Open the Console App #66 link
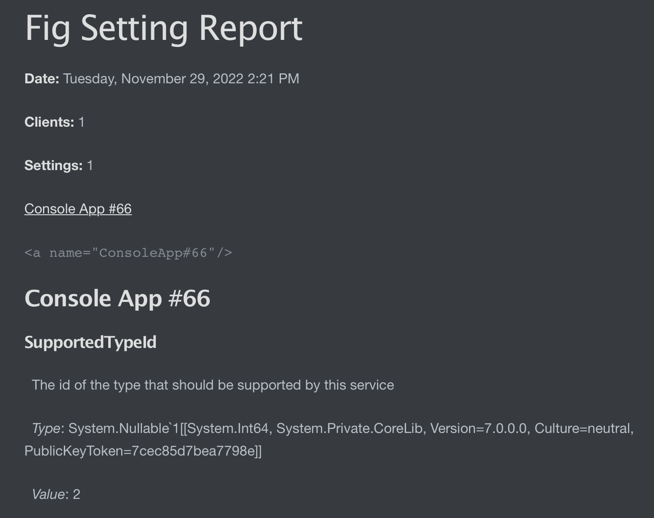This screenshot has height=518, width=654. coord(78,209)
